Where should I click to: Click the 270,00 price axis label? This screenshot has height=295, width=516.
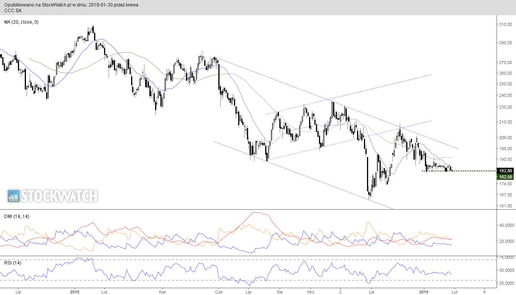(505, 62)
